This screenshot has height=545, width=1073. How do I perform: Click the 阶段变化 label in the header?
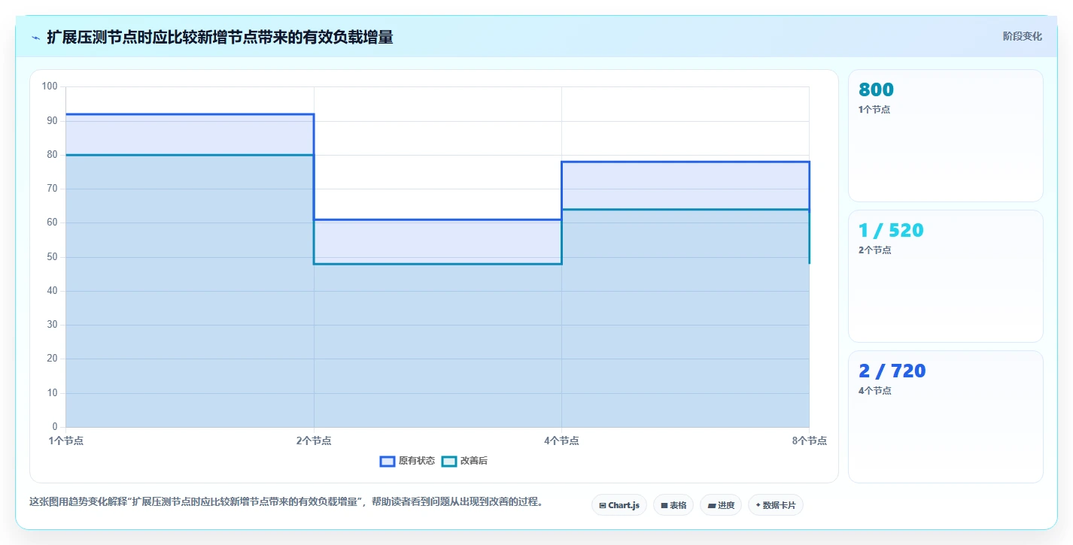coord(1023,36)
